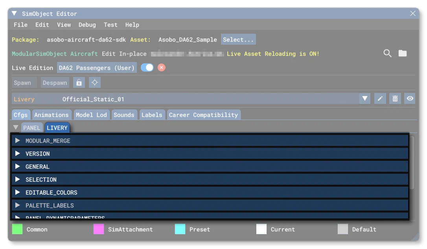
Task: Expand the EDITABLE_COLORS section
Action: pos(210,193)
